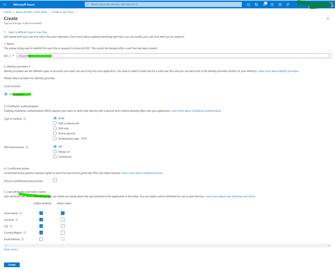Click the search magnifier icon in search bar
The height and width of the screenshot is (271, 335).
[x=88, y=4]
